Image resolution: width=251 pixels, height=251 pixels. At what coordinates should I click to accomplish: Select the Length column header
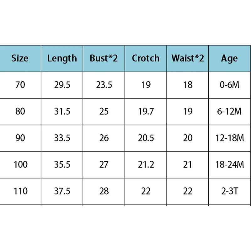point(62,58)
